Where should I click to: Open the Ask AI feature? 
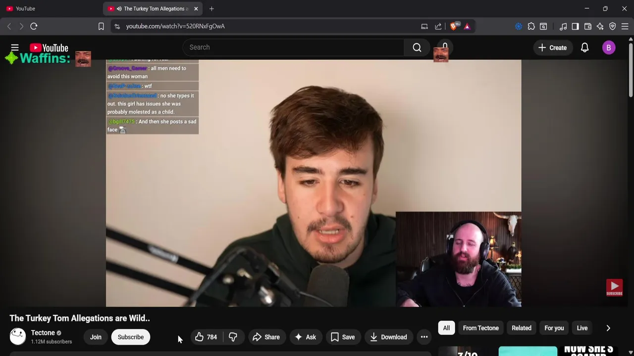tap(305, 337)
